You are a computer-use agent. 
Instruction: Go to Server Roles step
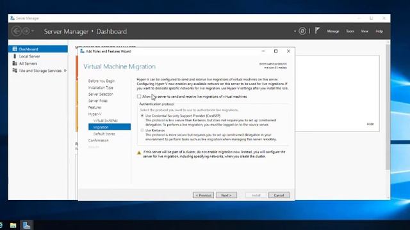(x=98, y=101)
